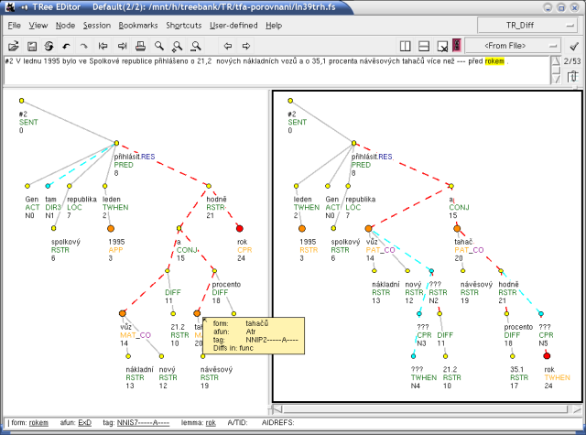Open the Shortcuts menu

point(183,26)
